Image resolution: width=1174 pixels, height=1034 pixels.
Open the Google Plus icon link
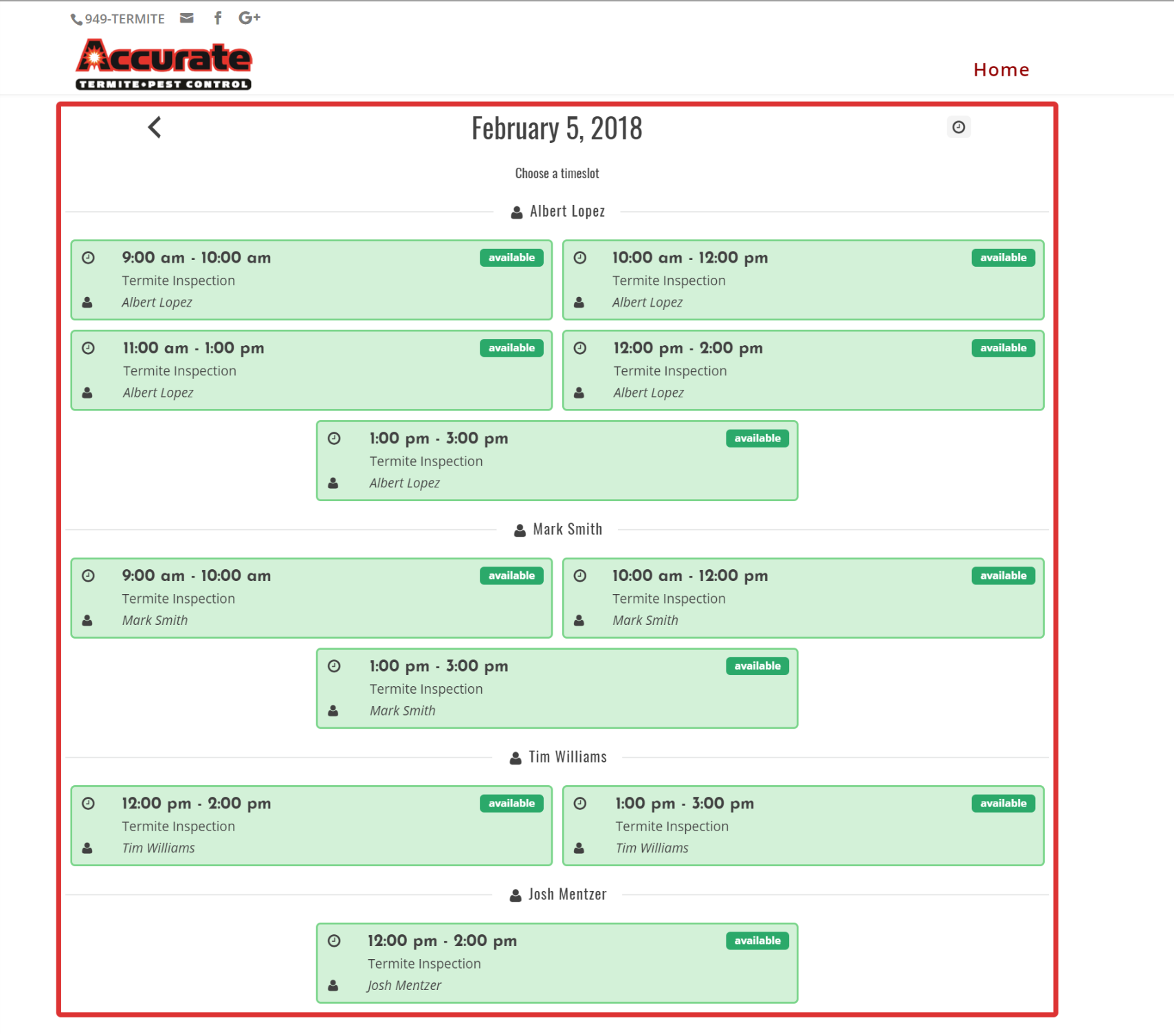[x=249, y=19]
